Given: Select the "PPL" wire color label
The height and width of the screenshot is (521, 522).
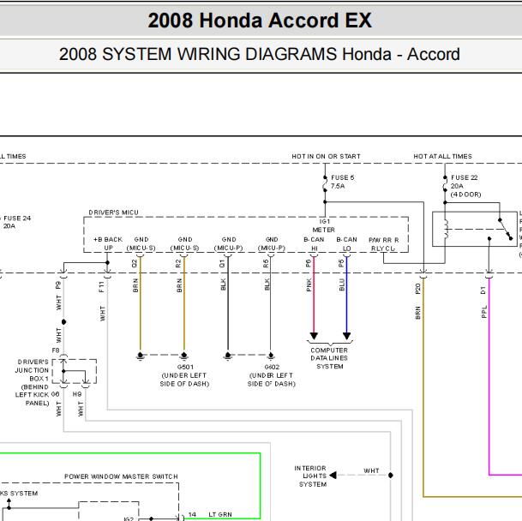Looking at the screenshot, I should click(484, 312).
